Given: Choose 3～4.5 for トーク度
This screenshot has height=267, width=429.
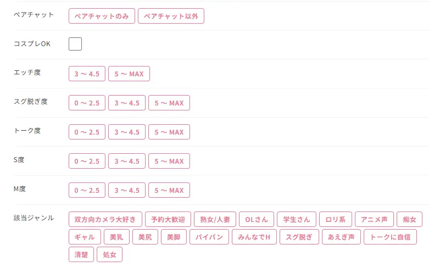Looking at the screenshot, I should (127, 132).
